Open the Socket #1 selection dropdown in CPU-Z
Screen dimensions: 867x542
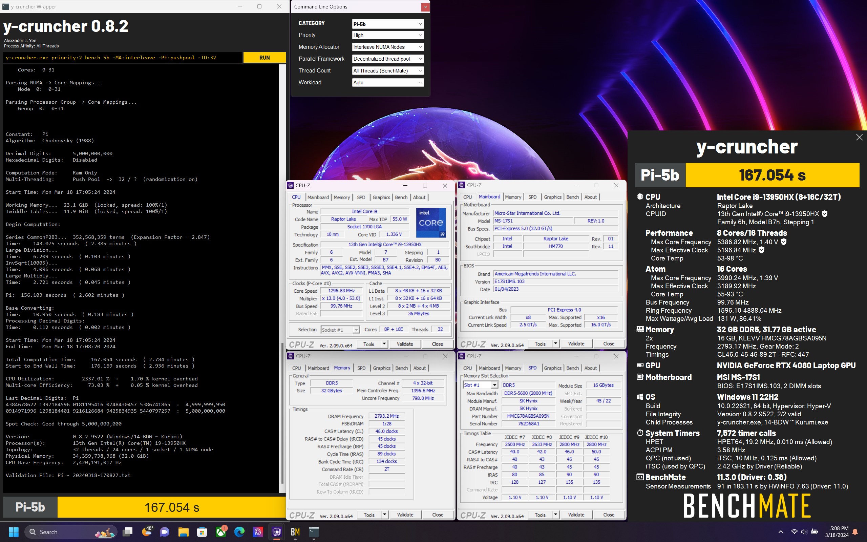point(340,330)
